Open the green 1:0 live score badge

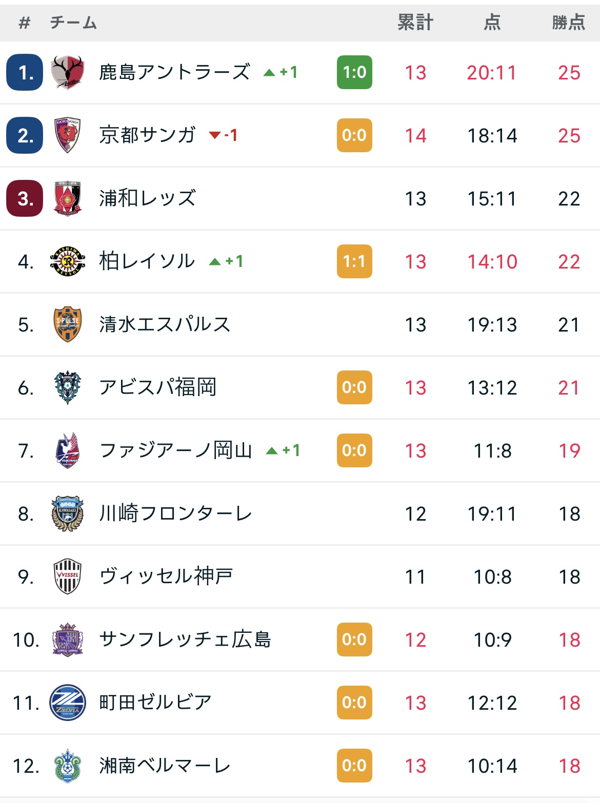click(354, 72)
